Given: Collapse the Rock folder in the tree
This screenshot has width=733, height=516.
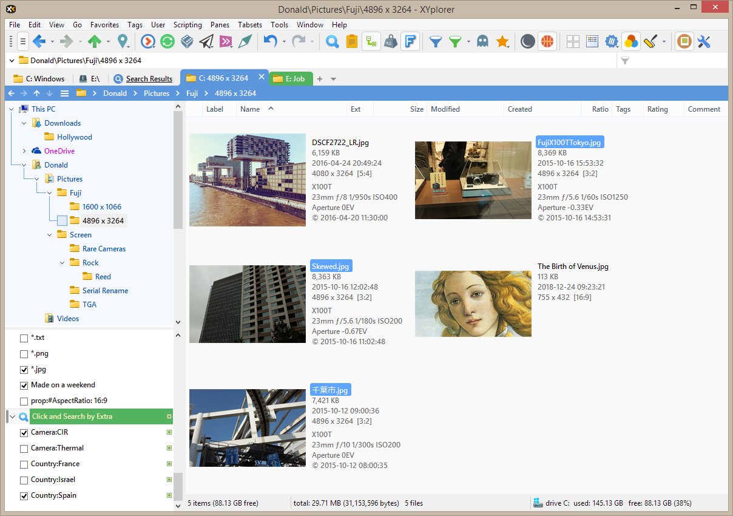Looking at the screenshot, I should point(62,263).
